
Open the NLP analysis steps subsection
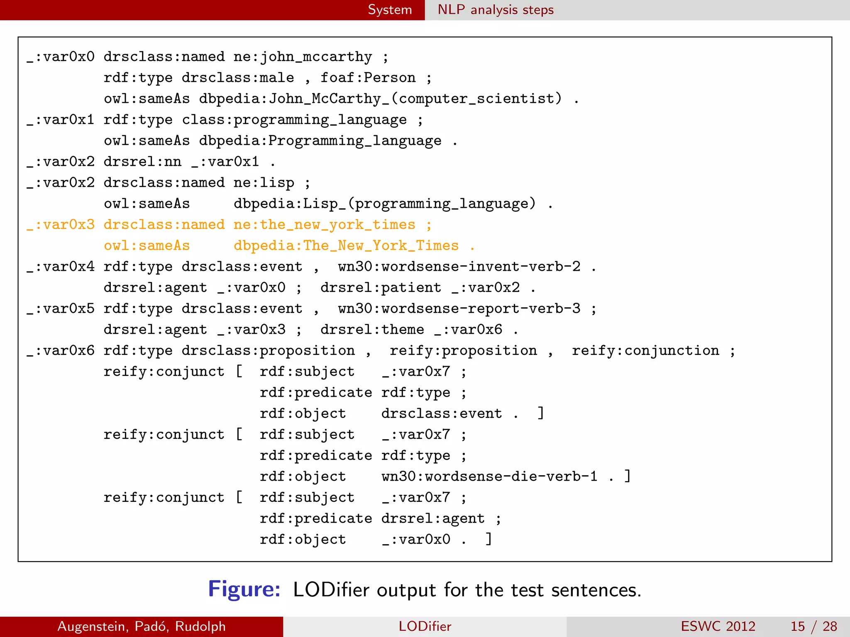pyautogui.click(x=496, y=10)
